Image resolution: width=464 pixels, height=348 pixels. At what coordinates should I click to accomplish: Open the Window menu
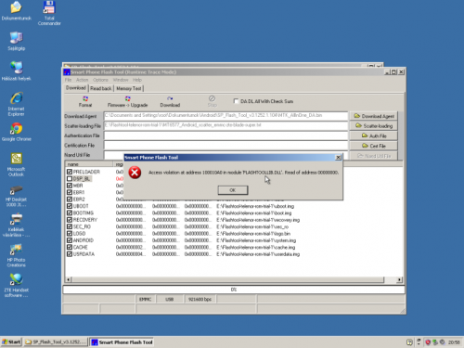click(x=121, y=80)
